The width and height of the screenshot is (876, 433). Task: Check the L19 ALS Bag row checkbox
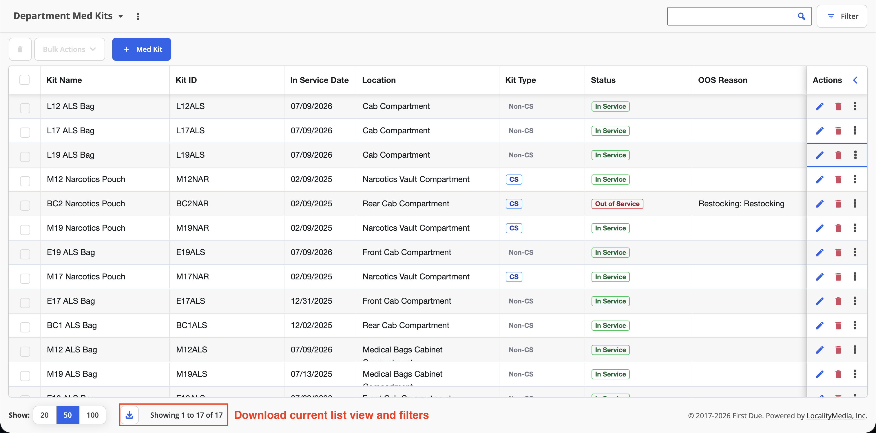[25, 157]
